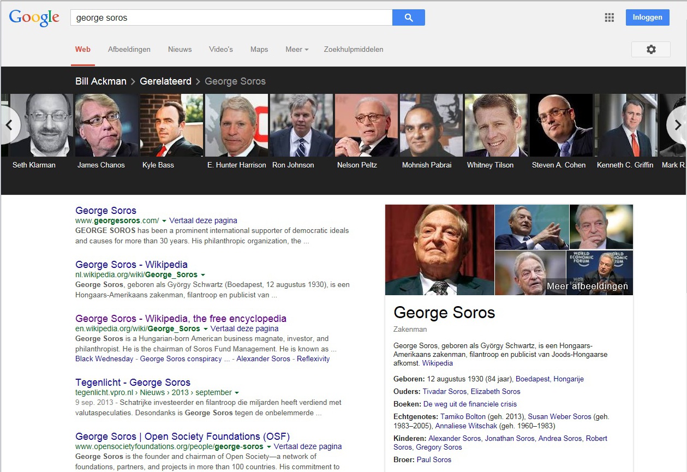
Task: Click the Inloggen button
Action: click(x=648, y=17)
